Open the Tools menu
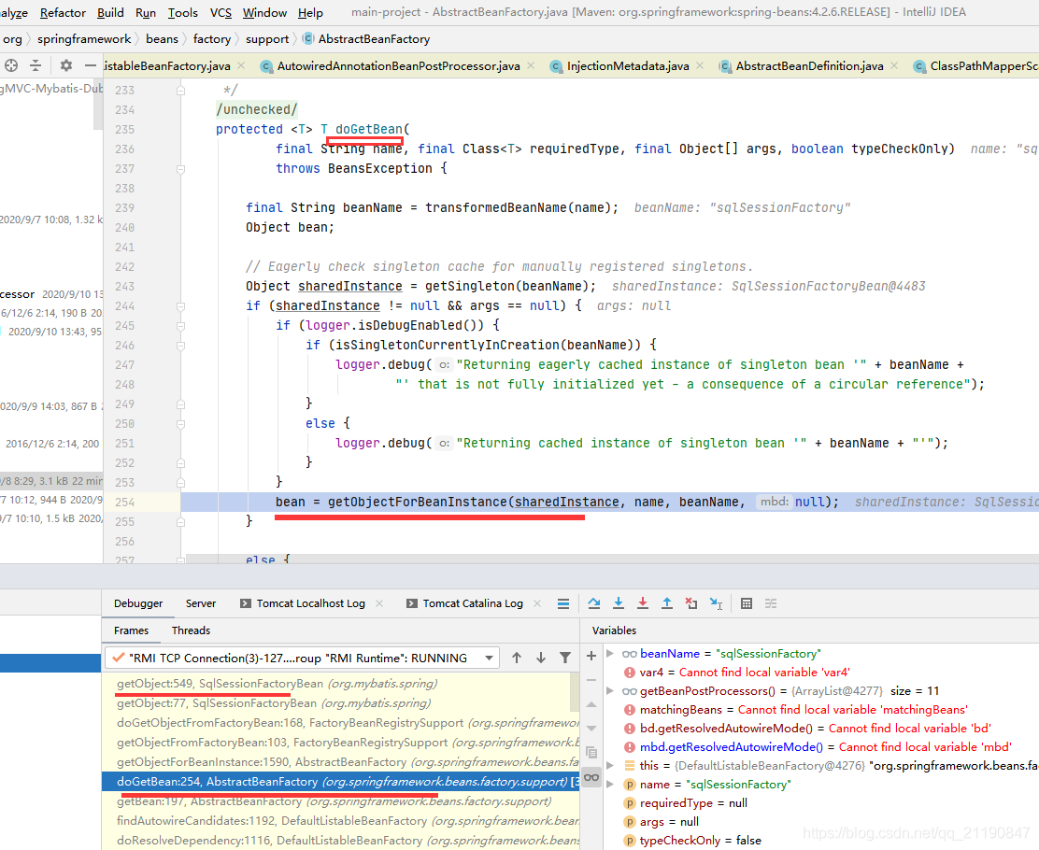The height and width of the screenshot is (850, 1039). [183, 12]
